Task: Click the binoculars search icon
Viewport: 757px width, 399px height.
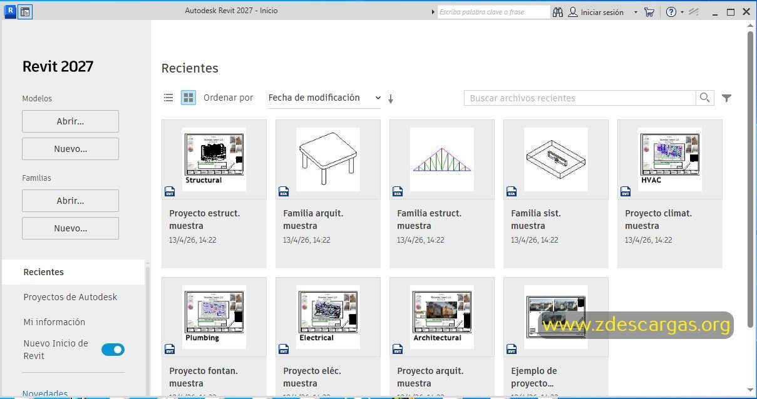Action: point(558,12)
